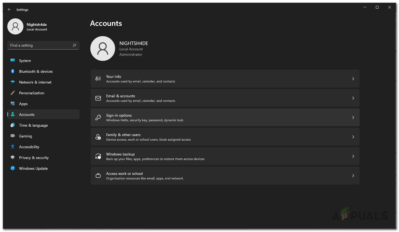
Task: Click the Email & accounts envelope icon
Action: point(98,98)
